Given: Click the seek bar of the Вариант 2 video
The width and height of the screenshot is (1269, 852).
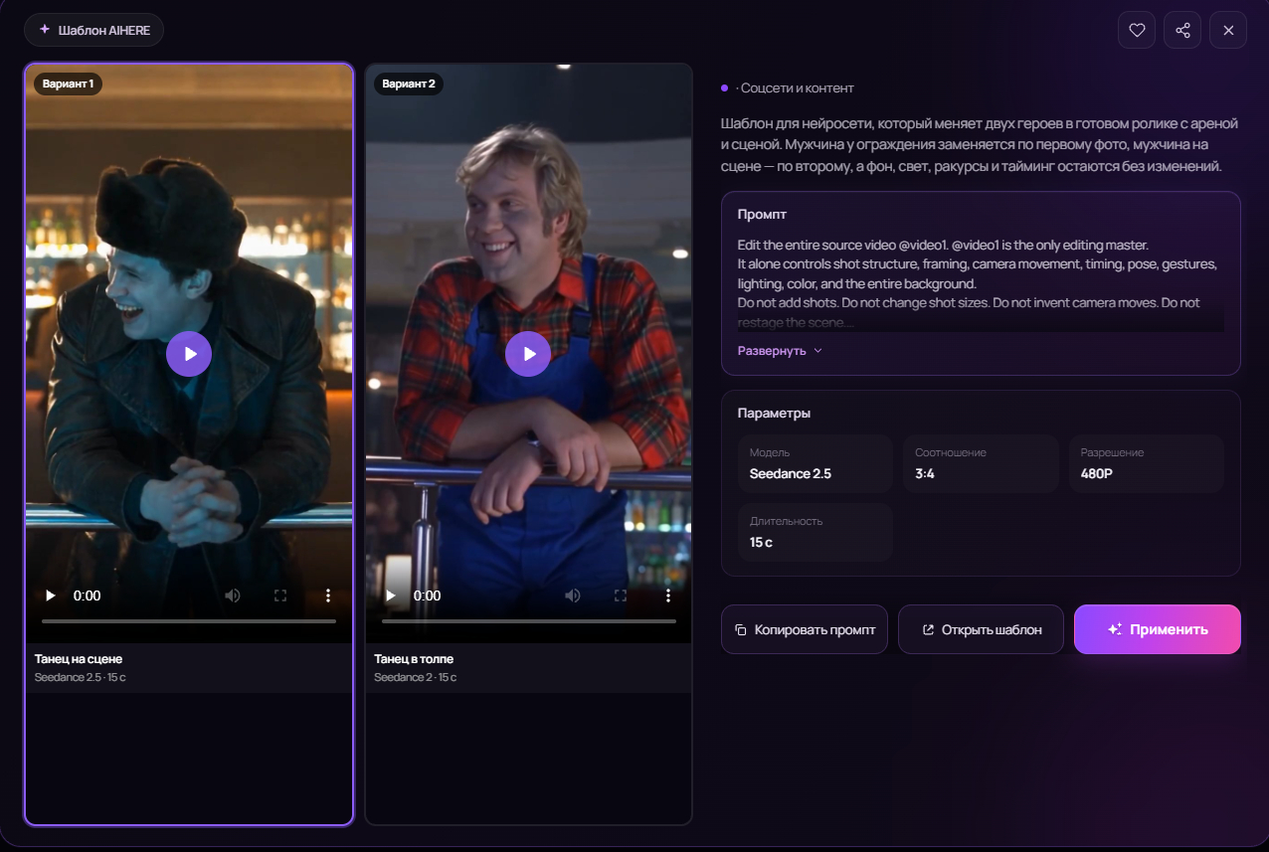Looking at the screenshot, I should tap(529, 621).
